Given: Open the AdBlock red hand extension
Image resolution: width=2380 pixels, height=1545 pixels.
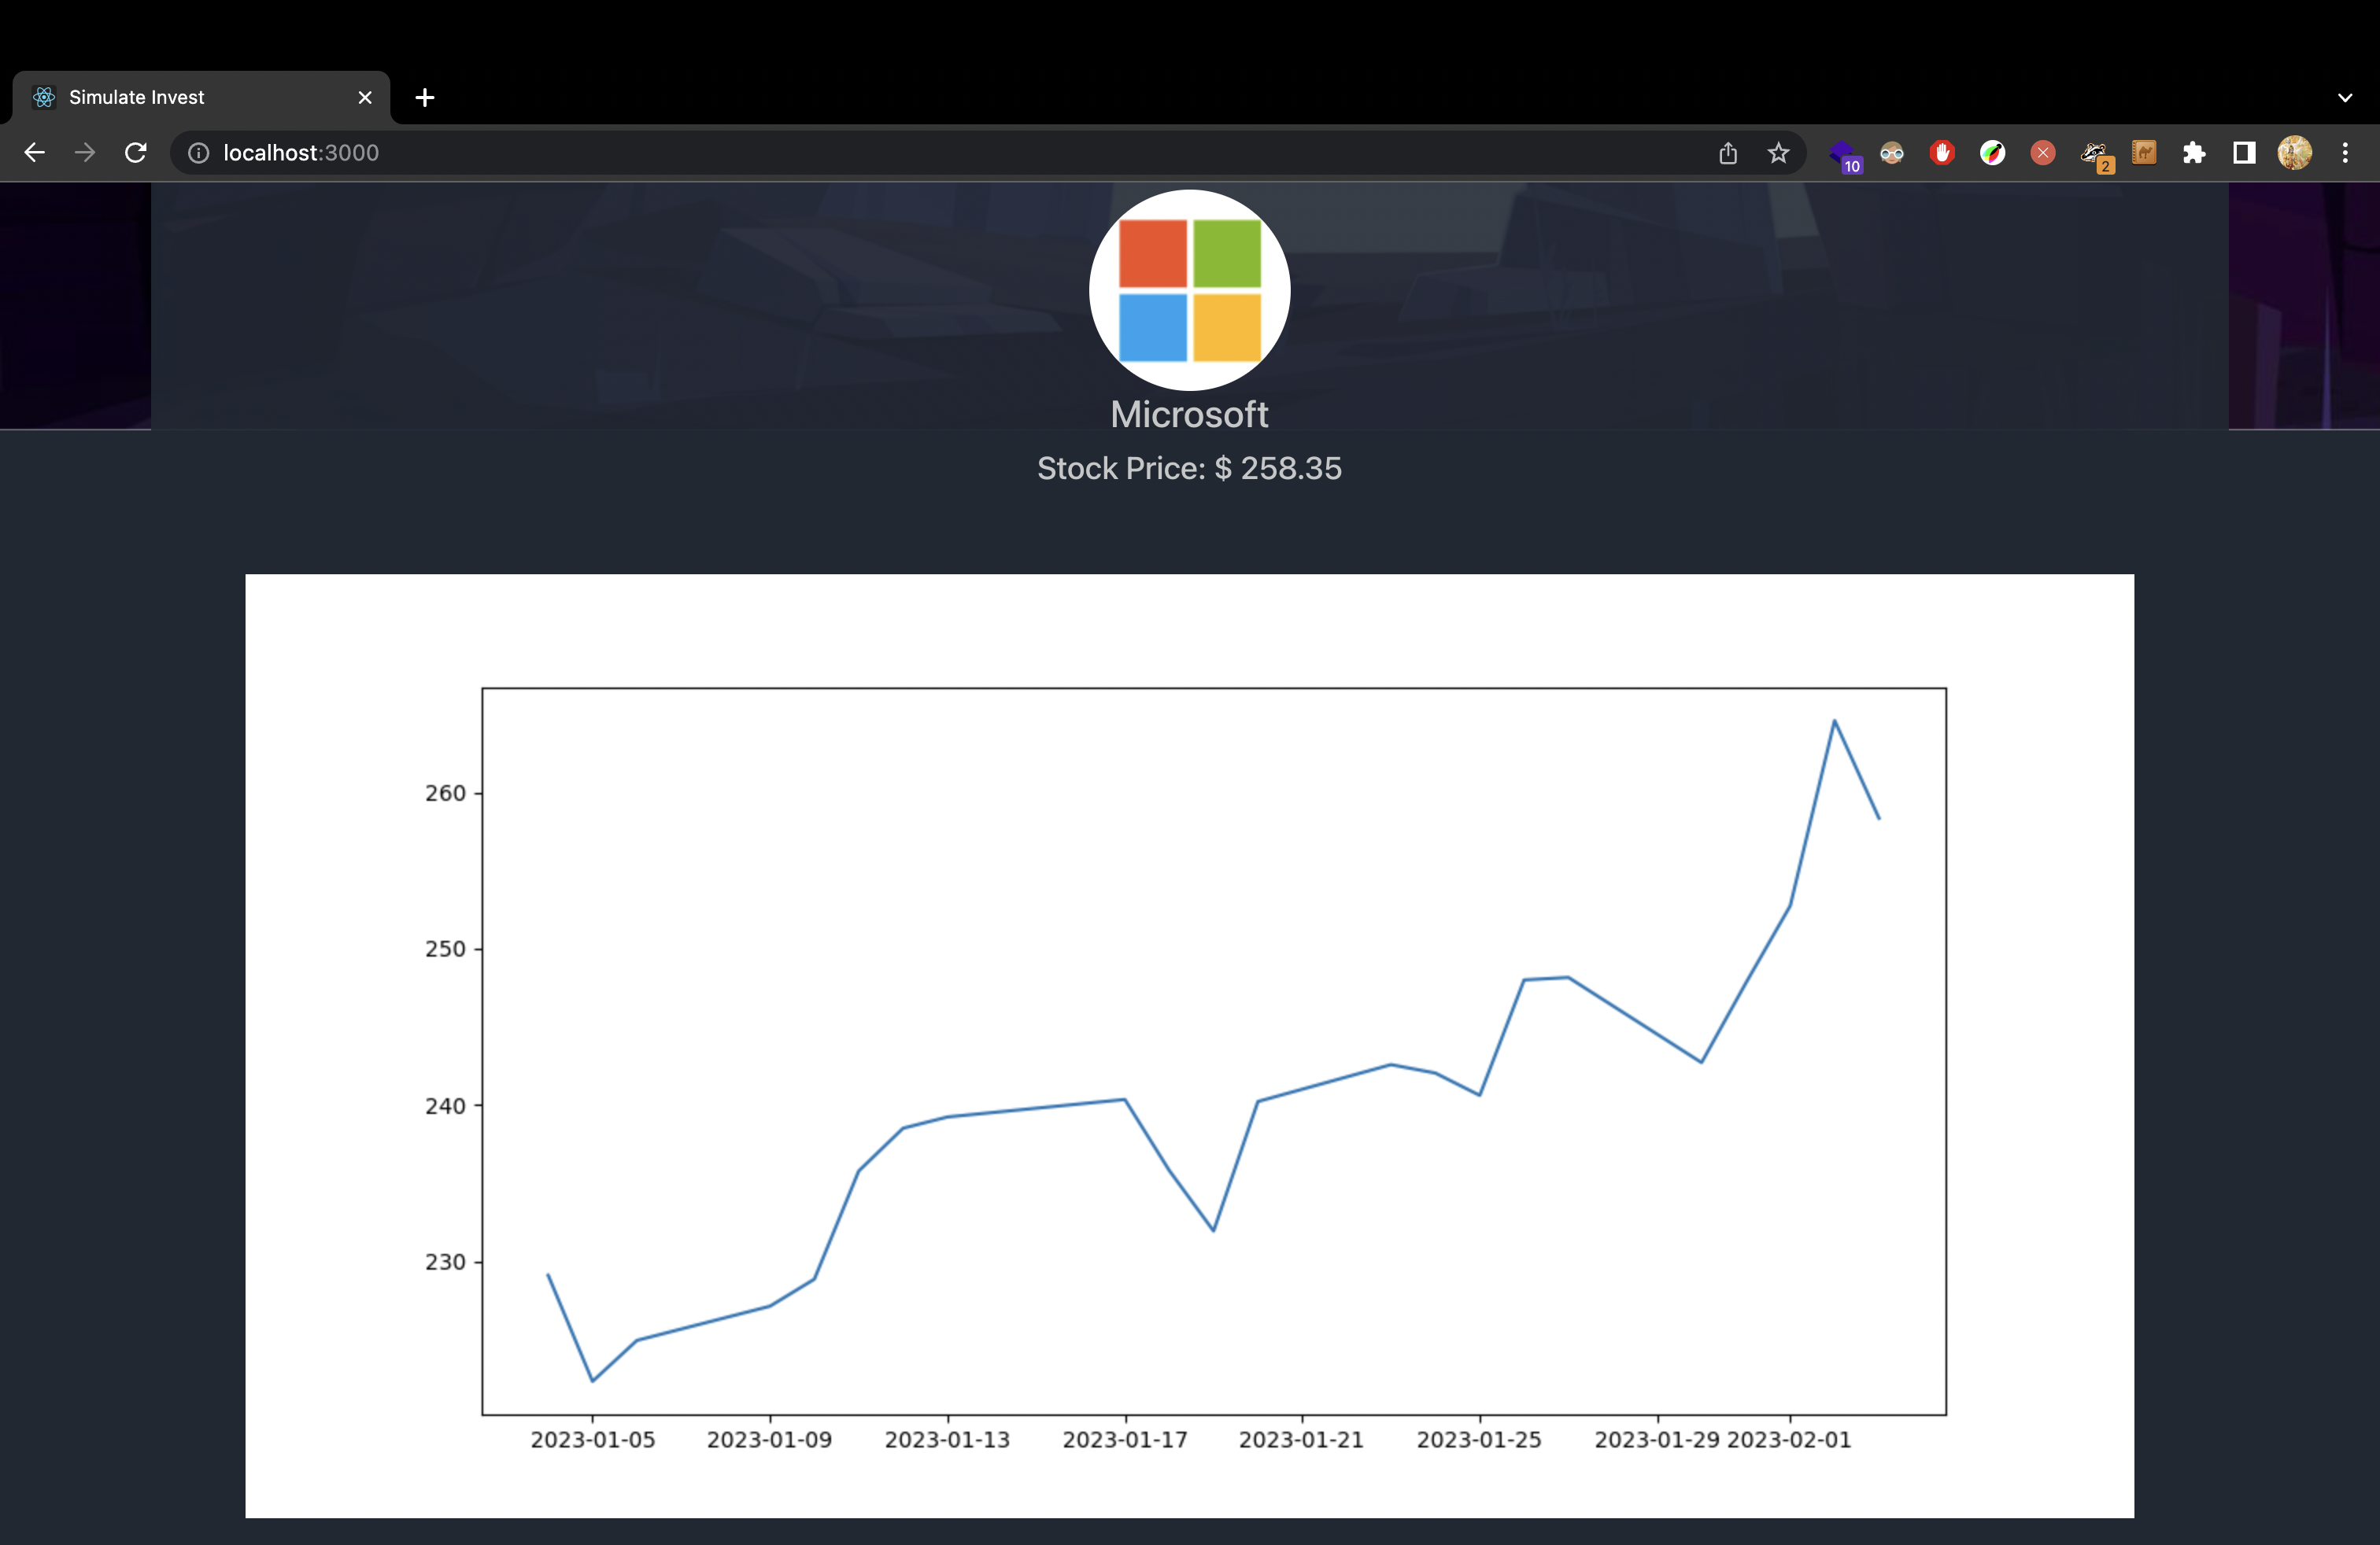Looking at the screenshot, I should pos(1942,153).
